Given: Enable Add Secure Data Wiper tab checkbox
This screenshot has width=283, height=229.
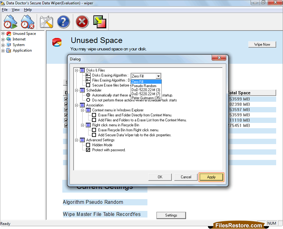Looking at the screenshot, I should coord(94,135).
